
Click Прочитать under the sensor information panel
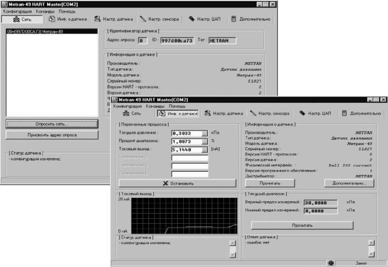click(x=270, y=183)
